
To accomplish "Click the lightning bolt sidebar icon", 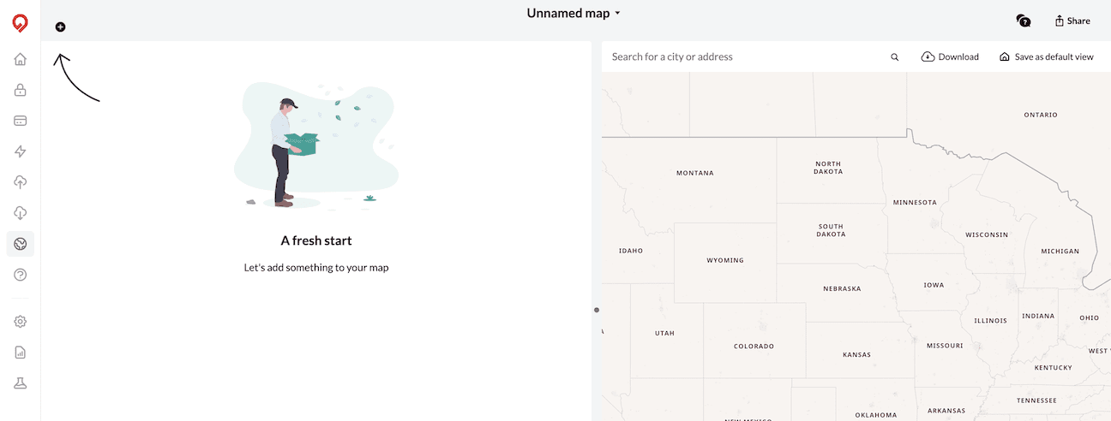I will (21, 151).
